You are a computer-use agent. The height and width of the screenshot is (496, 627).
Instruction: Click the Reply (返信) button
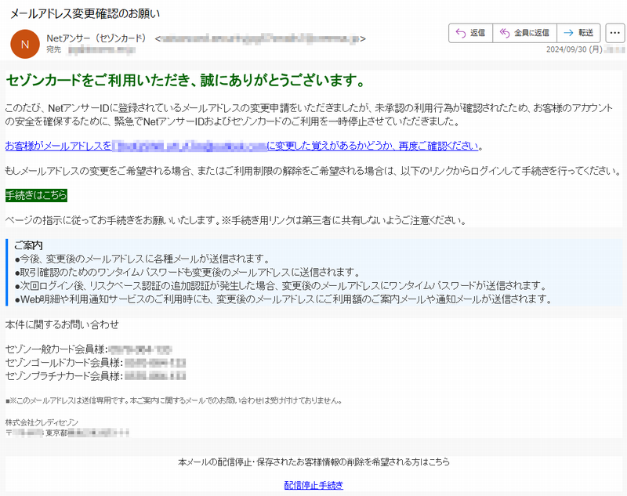tap(471, 33)
